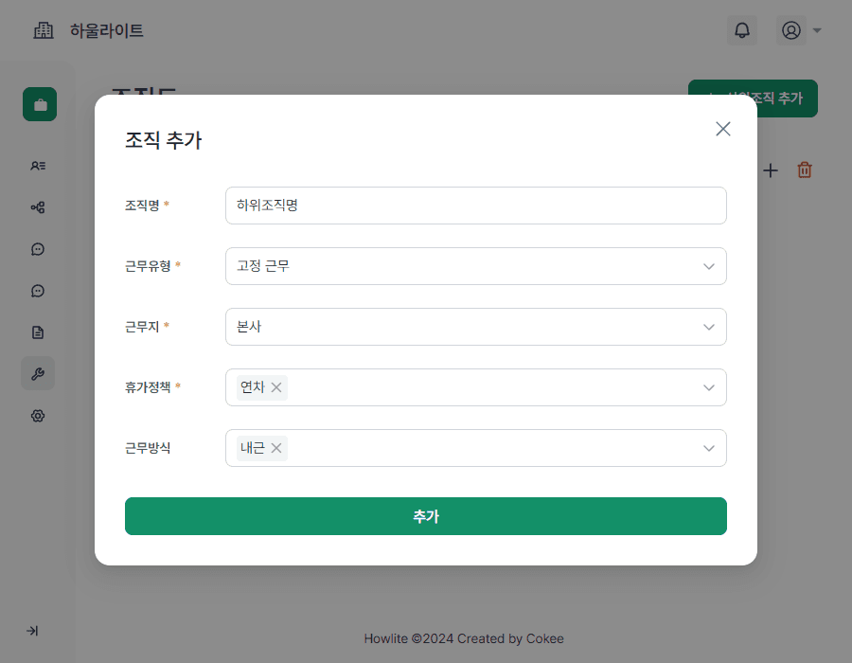Open the user profile icon
852x663 pixels.
791,30
